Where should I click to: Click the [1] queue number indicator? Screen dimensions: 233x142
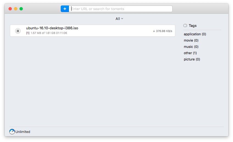(28, 33)
